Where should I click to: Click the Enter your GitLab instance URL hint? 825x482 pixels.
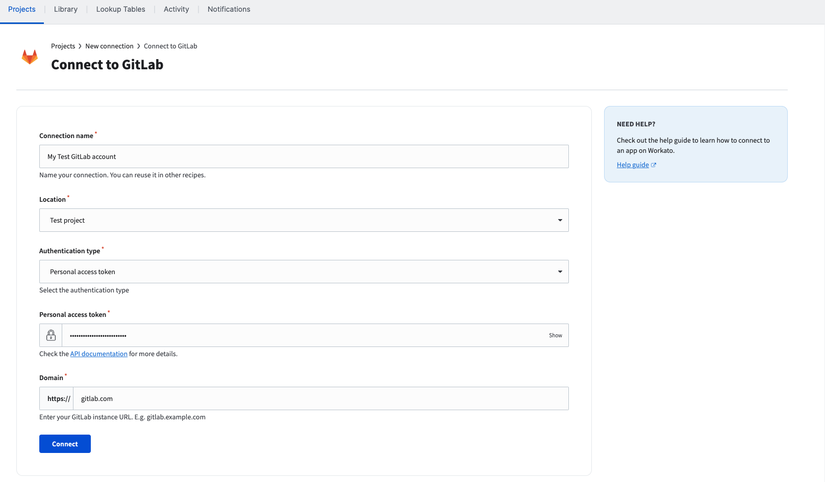coord(122,417)
